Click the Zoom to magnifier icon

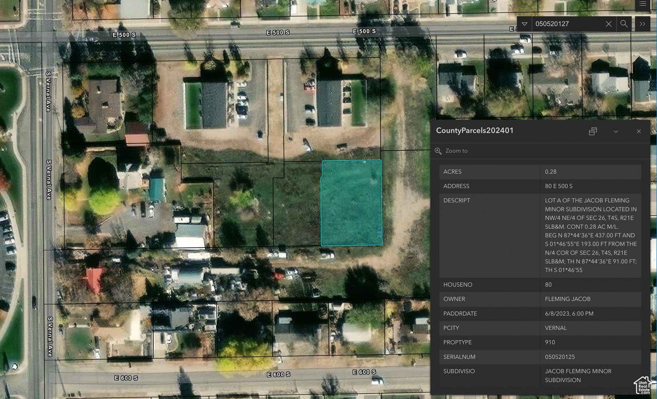(438, 151)
